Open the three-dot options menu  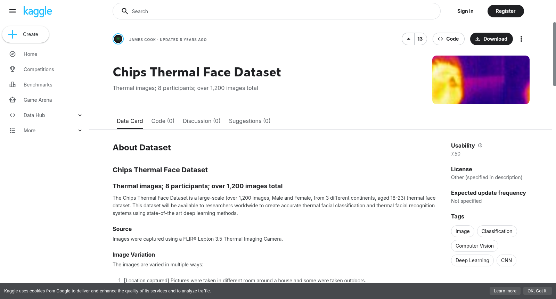click(521, 39)
